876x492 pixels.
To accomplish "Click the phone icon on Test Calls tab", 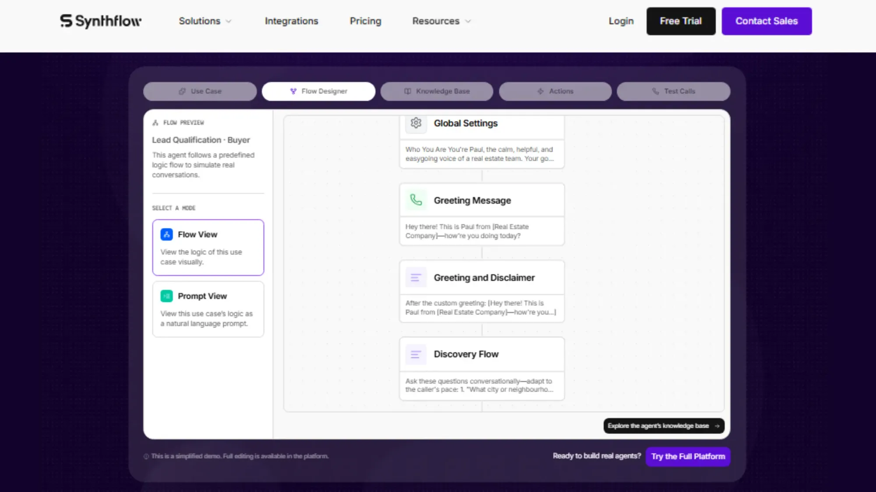I will [x=656, y=91].
